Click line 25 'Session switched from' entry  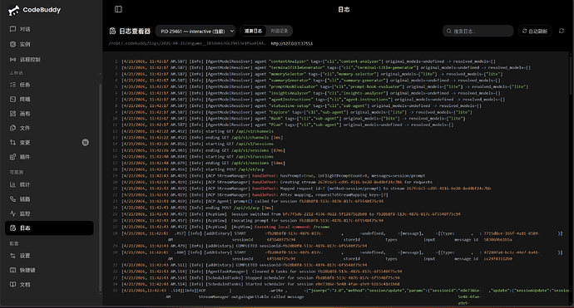(x=291, y=214)
